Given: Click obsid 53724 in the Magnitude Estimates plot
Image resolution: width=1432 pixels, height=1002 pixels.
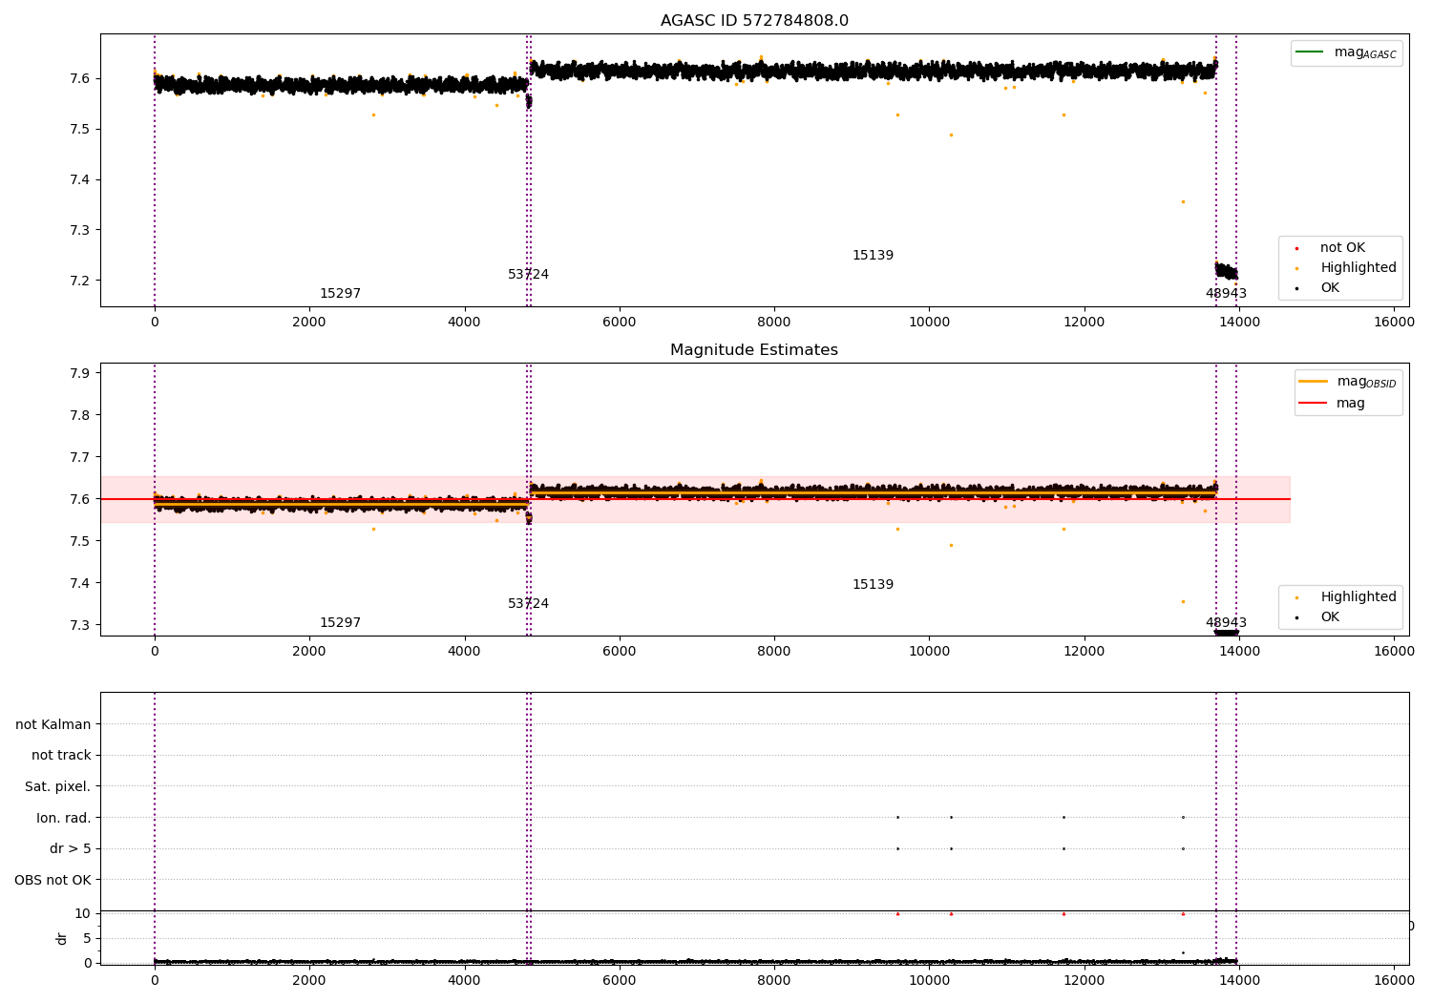Looking at the screenshot, I should click(x=528, y=604).
